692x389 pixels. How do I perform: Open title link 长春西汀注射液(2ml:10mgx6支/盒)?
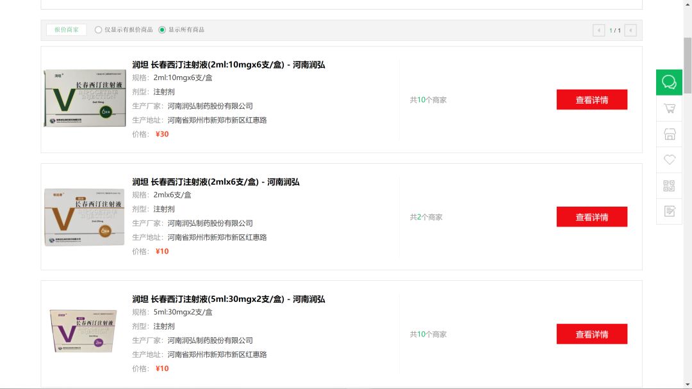[x=229, y=65]
